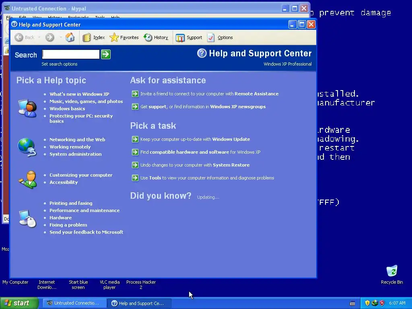Open Options in Help toolbar

(x=220, y=37)
